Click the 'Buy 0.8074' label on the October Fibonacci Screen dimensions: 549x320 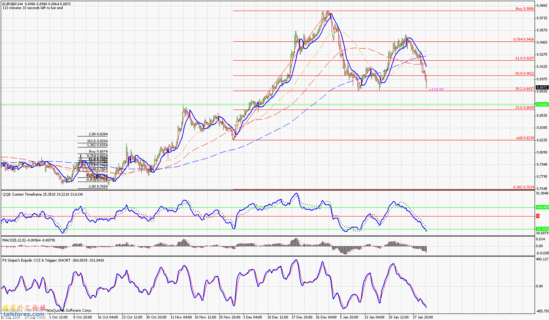pyautogui.click(x=99, y=151)
